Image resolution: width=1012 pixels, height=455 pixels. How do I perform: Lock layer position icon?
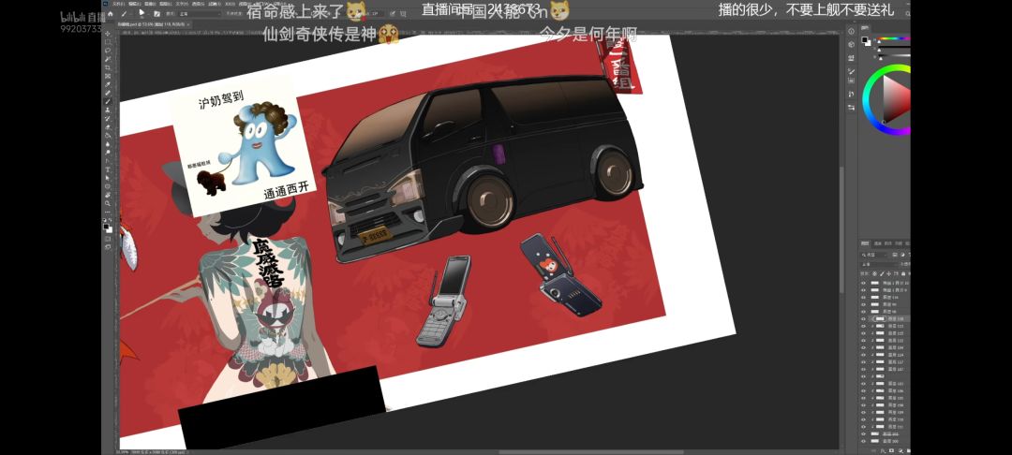pyautogui.click(x=888, y=273)
